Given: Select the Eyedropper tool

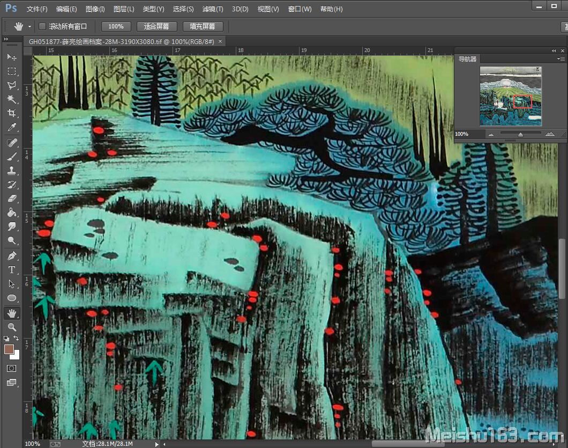Looking at the screenshot, I should click(12, 127).
